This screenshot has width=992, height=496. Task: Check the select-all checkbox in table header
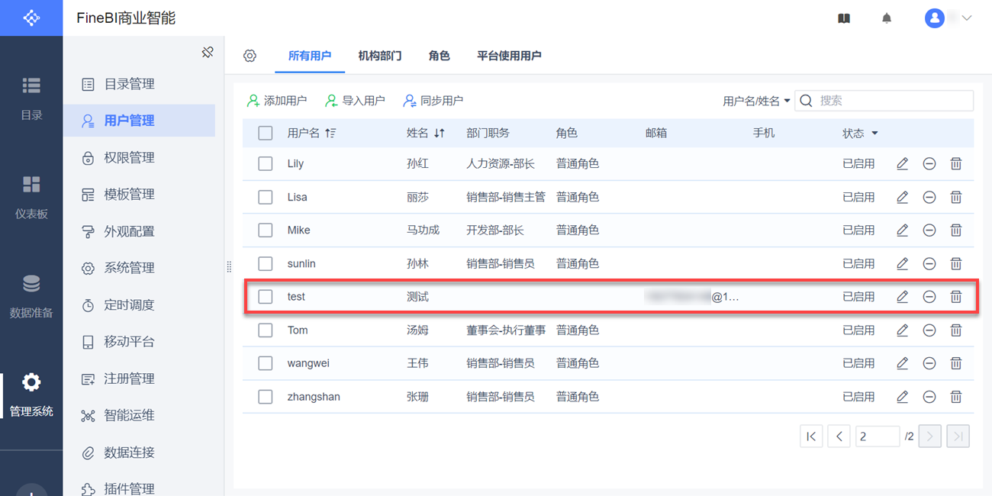[266, 134]
